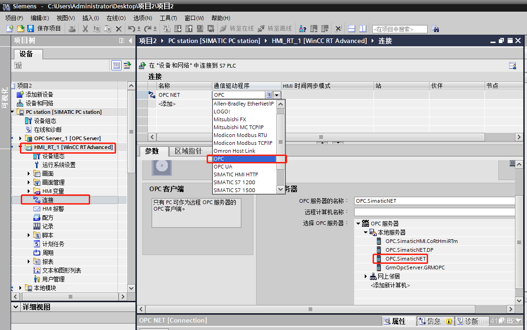Select OPC.SimaticNET server entry
The height and width of the screenshot is (330, 527).
point(406,259)
